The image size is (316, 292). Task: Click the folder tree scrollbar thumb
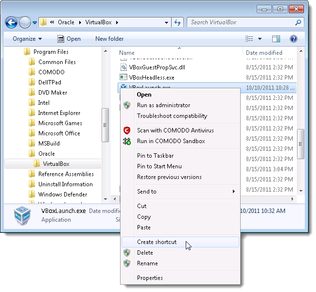pos(105,125)
